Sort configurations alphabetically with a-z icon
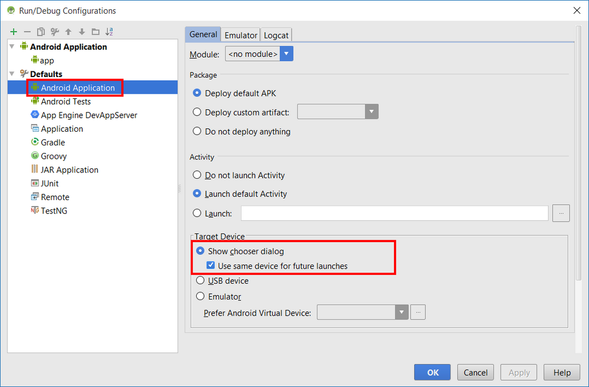The width and height of the screenshot is (589, 387). click(109, 32)
